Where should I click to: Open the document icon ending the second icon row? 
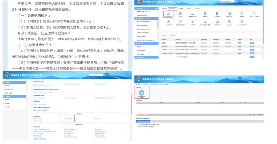(x=242, y=22)
